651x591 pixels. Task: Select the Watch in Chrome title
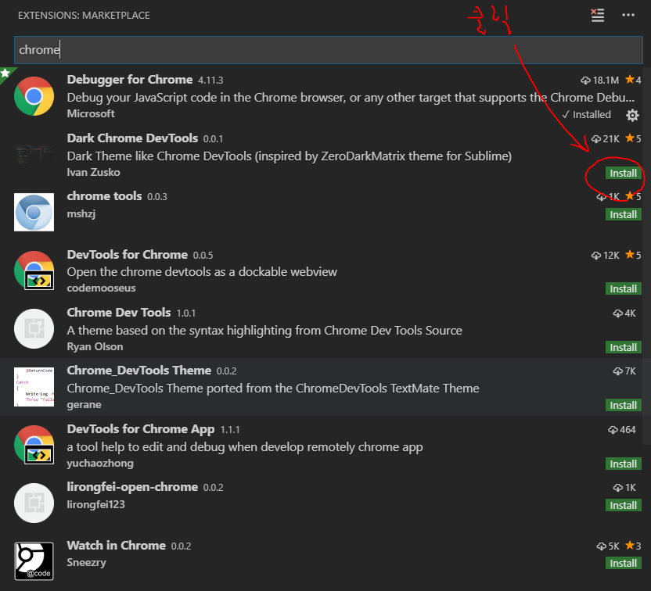coord(117,546)
